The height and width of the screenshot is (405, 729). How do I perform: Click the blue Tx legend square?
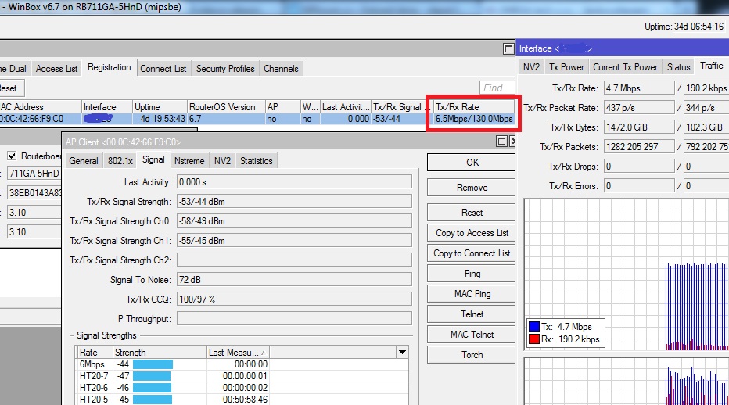pyautogui.click(x=533, y=326)
